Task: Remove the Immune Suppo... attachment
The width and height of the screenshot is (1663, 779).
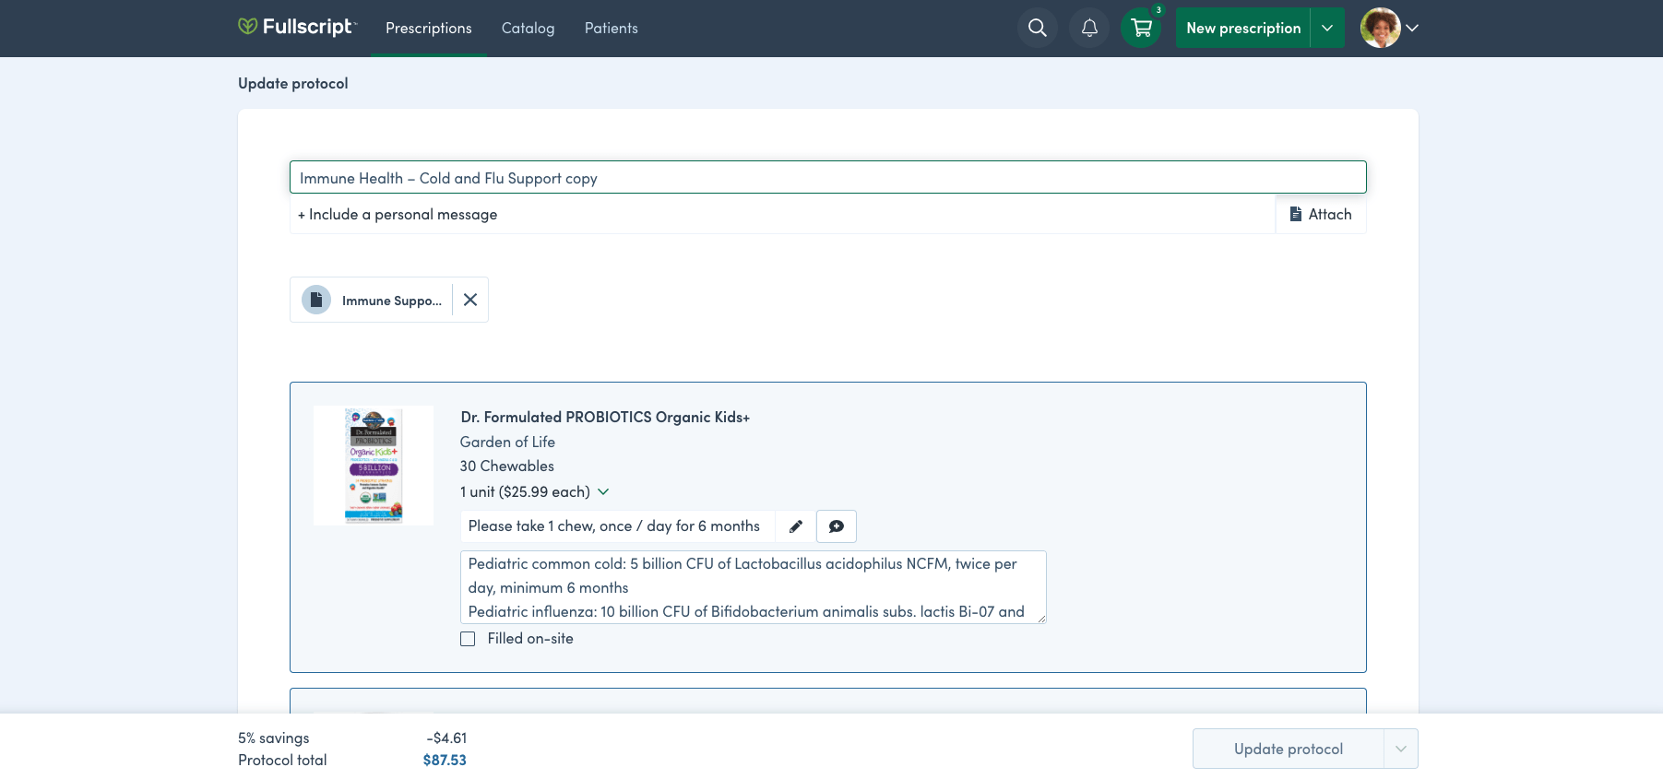Action: coord(470,300)
